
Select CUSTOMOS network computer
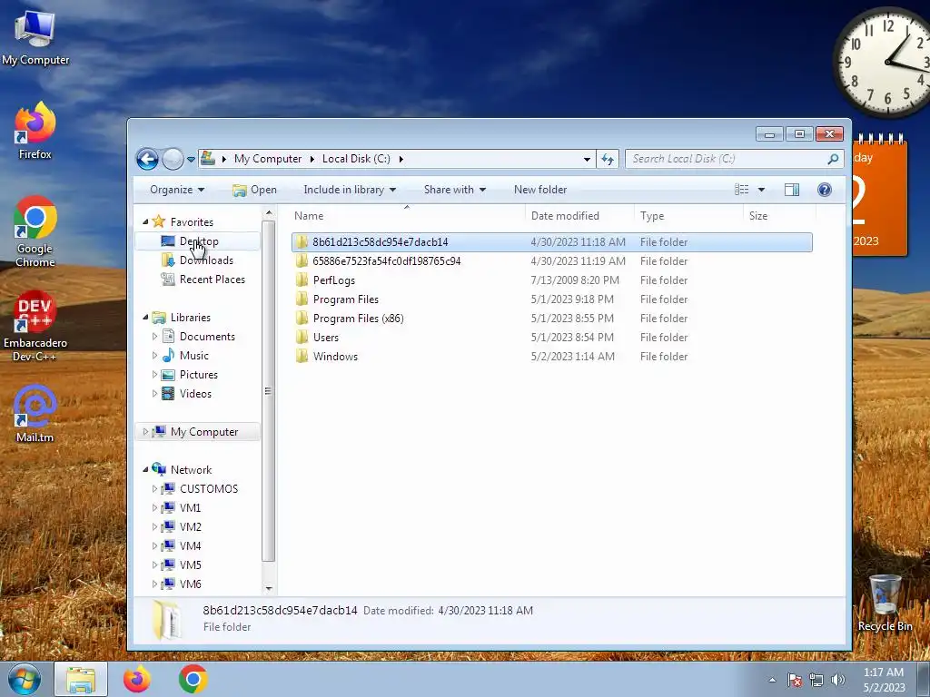pyautogui.click(x=200, y=489)
